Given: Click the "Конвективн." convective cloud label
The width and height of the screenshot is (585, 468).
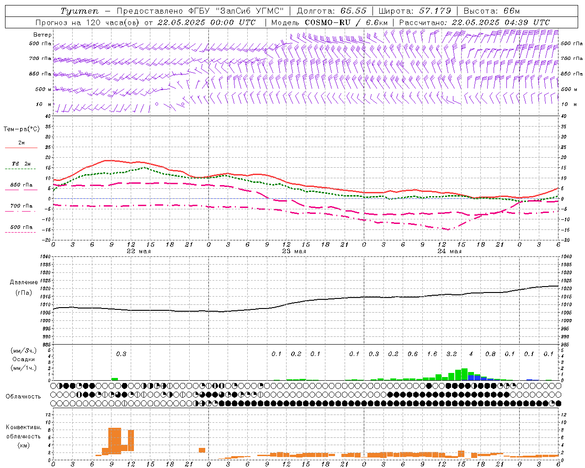Looking at the screenshot, I should tap(23, 427).
